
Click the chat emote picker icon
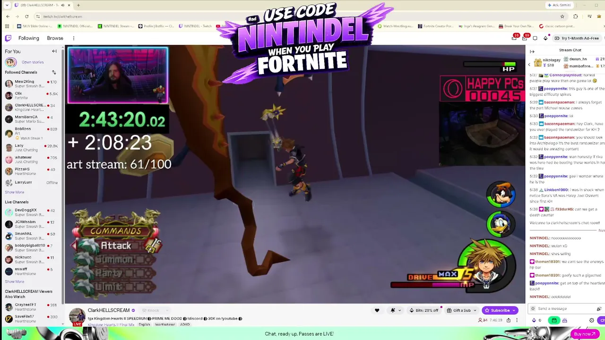[x=598, y=309]
